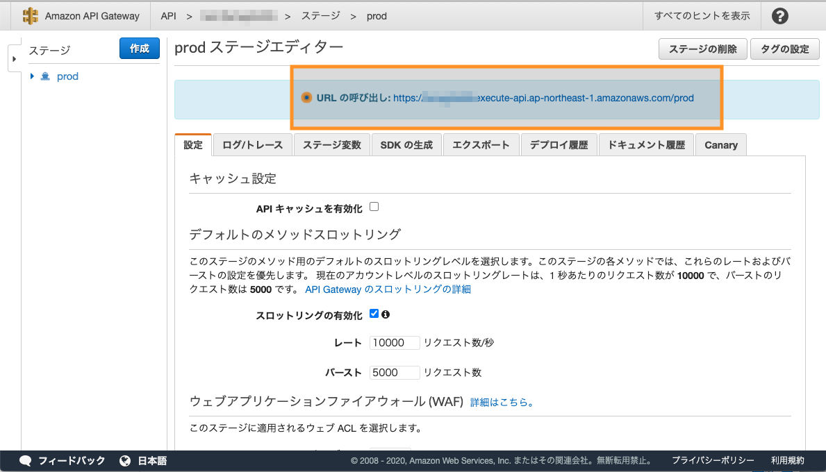Click the ステージの削除 button
The width and height of the screenshot is (826, 472).
(703, 49)
